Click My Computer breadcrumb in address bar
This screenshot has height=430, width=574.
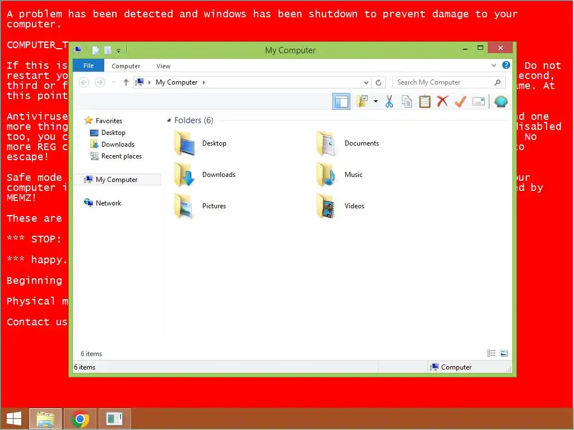pos(177,82)
